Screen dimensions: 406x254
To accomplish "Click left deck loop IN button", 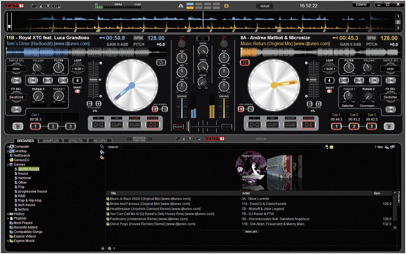I will pyautogui.click(x=33, y=80).
